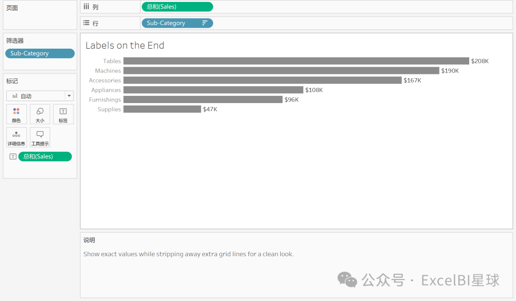
Task: Click the $167K label on Accessories
Action: [x=412, y=80]
